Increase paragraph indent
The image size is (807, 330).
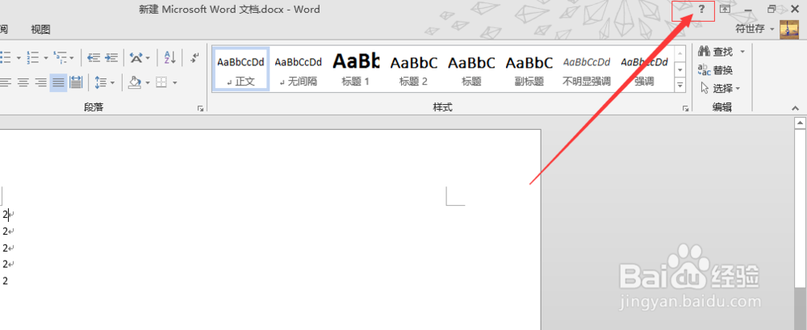pos(111,57)
